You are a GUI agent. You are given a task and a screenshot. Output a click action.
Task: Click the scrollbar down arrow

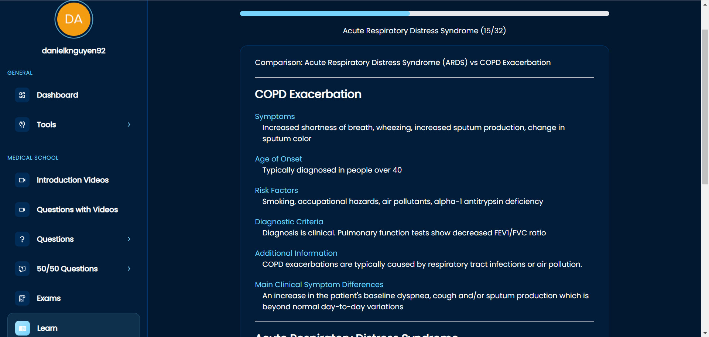(705, 334)
